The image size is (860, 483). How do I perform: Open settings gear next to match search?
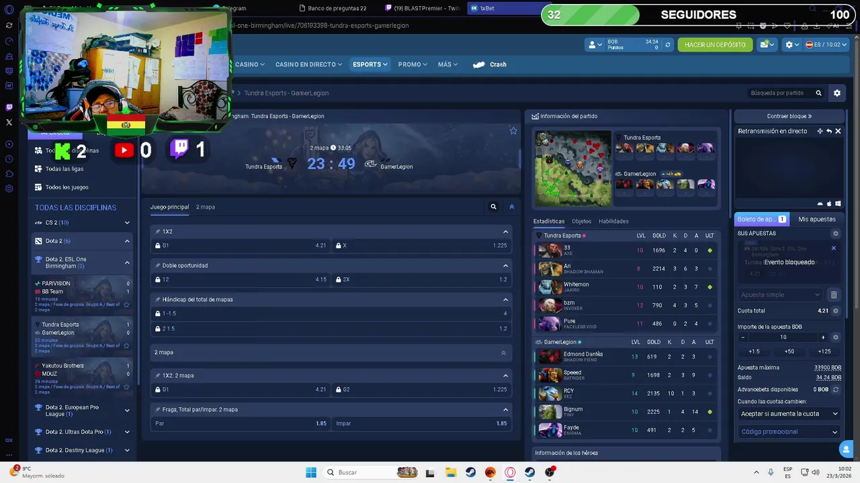point(837,93)
